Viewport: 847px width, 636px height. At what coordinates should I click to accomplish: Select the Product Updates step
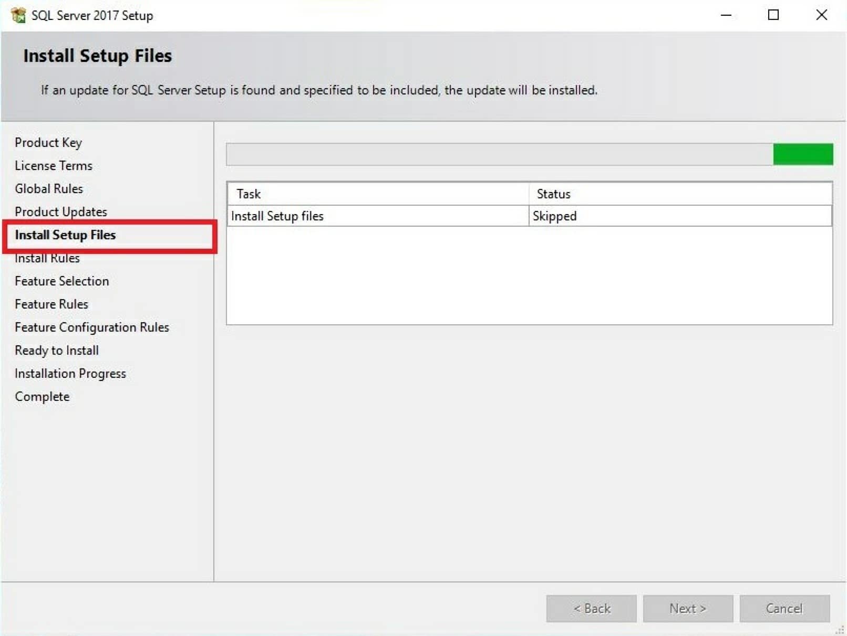tap(61, 212)
